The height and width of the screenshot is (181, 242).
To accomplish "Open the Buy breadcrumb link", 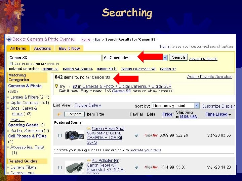I will click(98, 40).
